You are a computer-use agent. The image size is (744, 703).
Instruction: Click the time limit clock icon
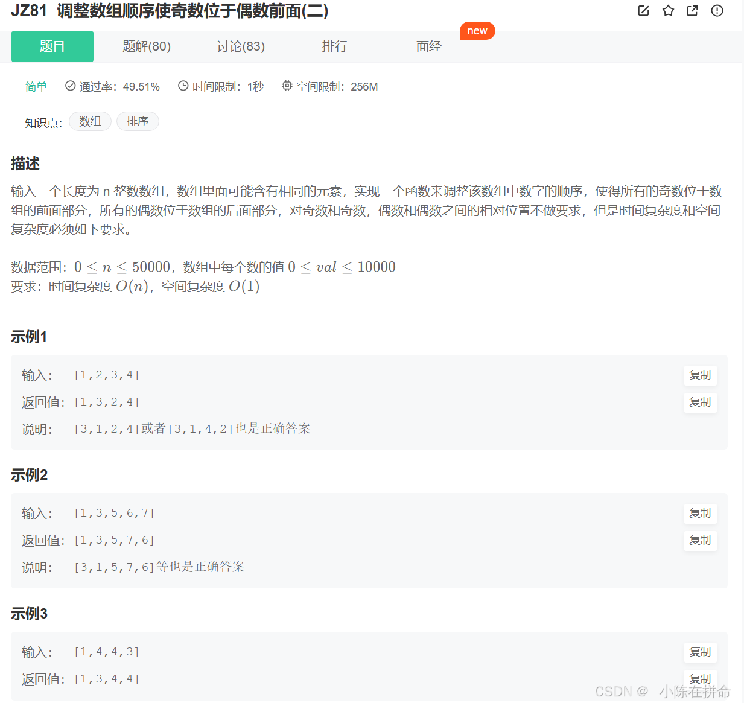(x=183, y=86)
